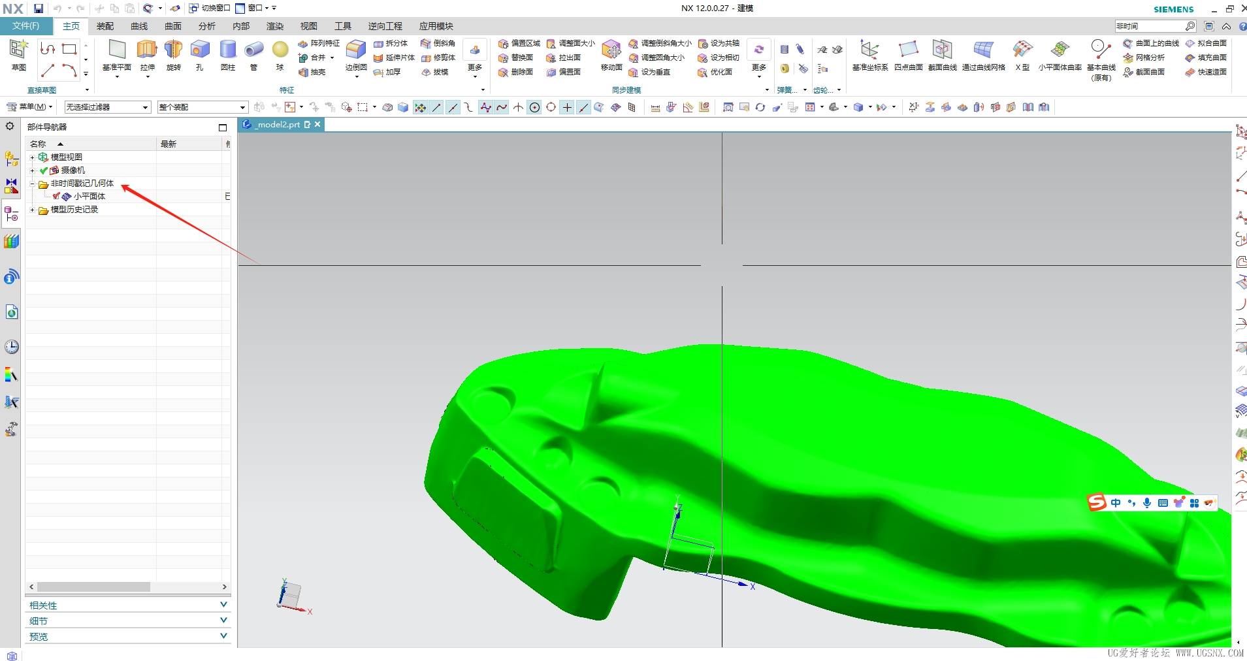
Task: Select the X 型 X-form tool
Action: tap(1022, 55)
